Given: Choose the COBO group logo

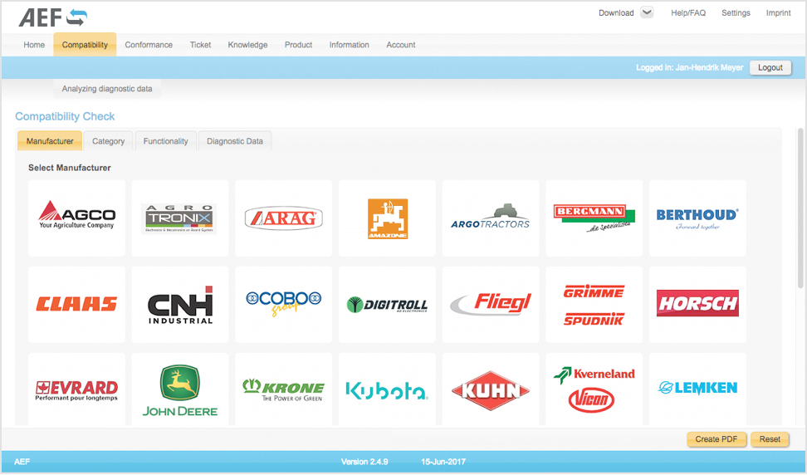Looking at the screenshot, I should (x=284, y=304).
